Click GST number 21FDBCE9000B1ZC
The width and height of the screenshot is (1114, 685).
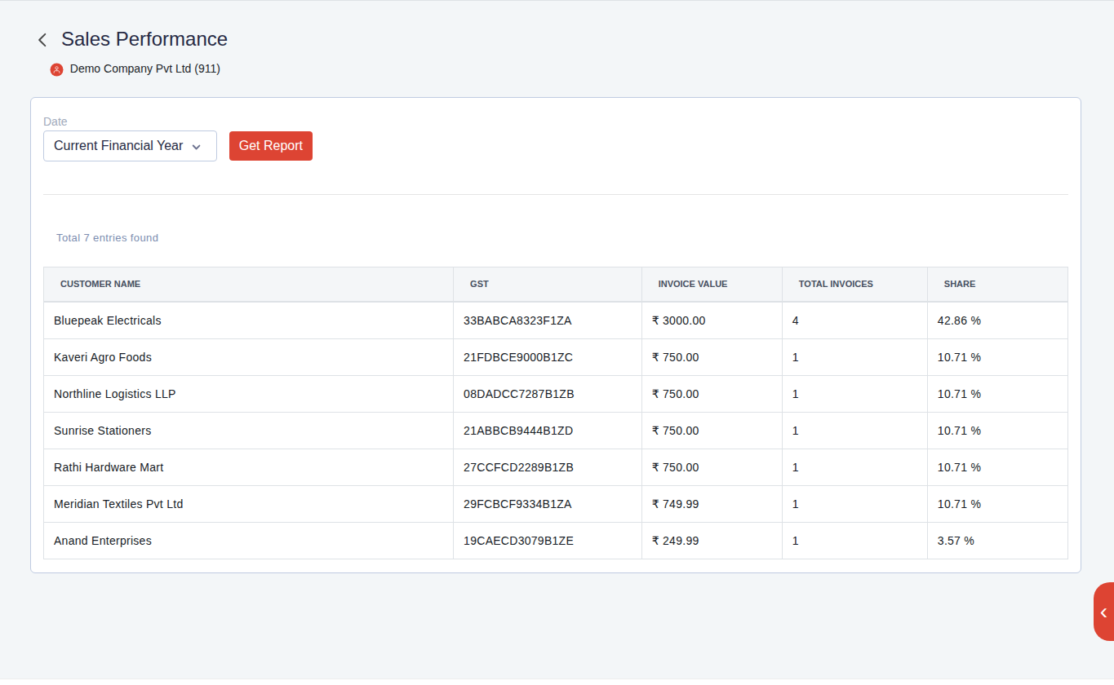pos(518,357)
